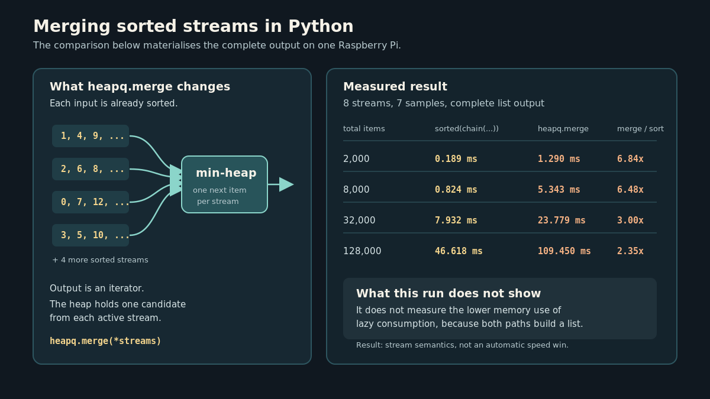Click the '5.343 ms' value
The height and width of the screenshot is (399, 710).
tap(559, 190)
